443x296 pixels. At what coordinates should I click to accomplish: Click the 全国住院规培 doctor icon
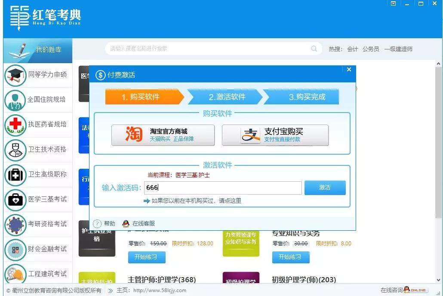pos(15,100)
